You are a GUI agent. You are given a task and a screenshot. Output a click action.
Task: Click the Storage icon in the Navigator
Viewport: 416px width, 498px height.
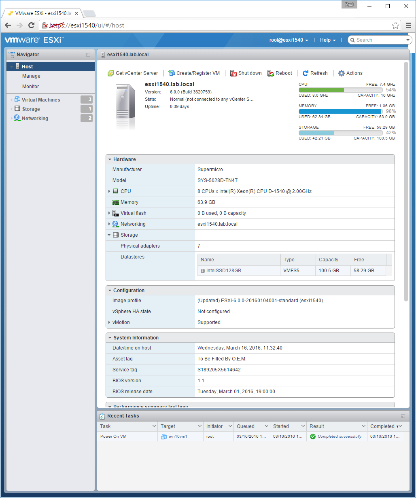[x=17, y=109]
